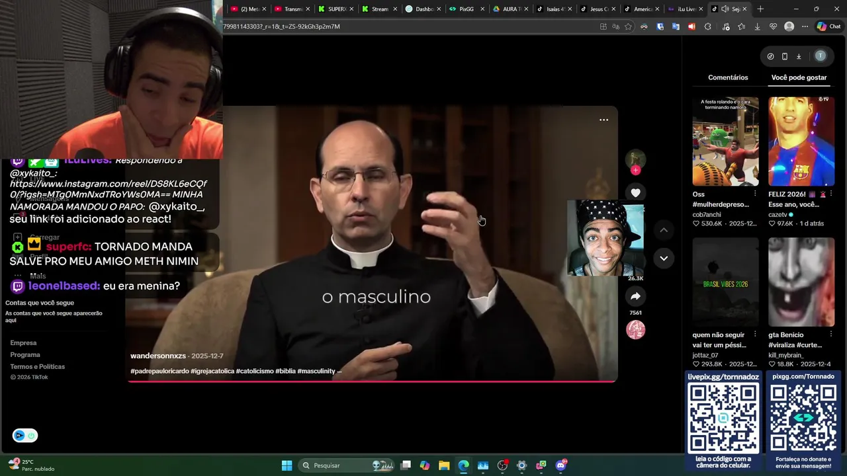The height and width of the screenshot is (476, 847).
Task: Mute the tab via its speaker icon
Action: (725, 9)
